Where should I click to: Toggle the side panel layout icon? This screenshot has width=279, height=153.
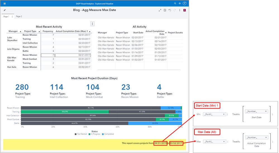coord(165,10)
